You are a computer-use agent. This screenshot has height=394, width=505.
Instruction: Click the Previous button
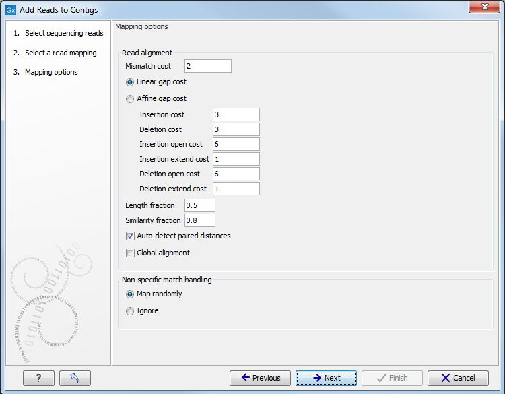pos(260,378)
